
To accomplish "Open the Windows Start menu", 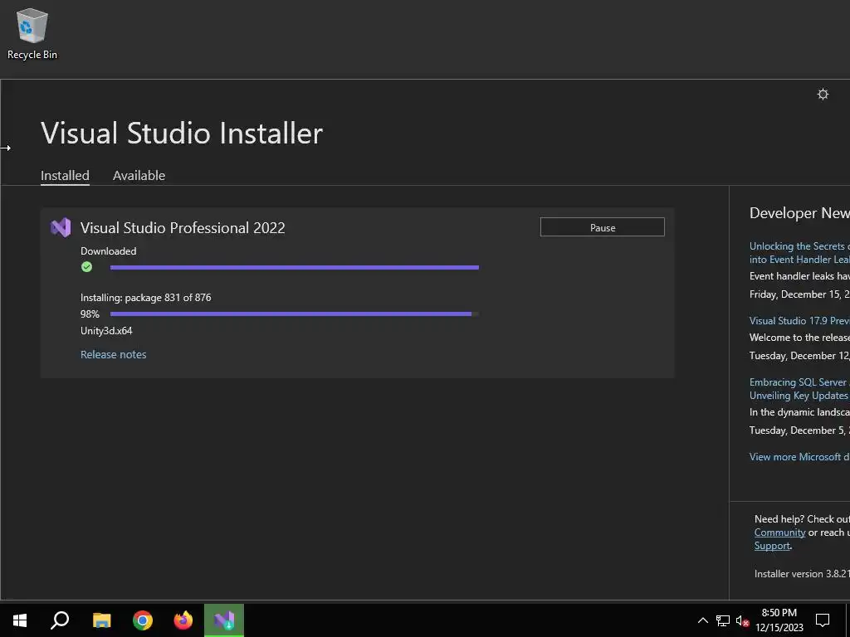I will pyautogui.click(x=20, y=620).
